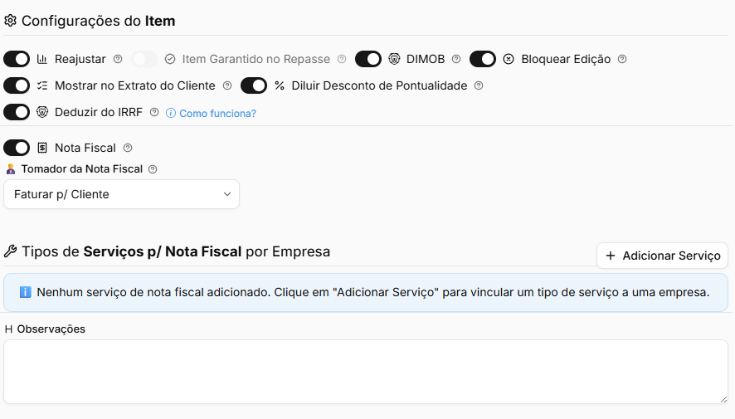Viewport: 735px width, 419px height.
Task: Click the info icon beside Como funciona?
Action: [171, 114]
